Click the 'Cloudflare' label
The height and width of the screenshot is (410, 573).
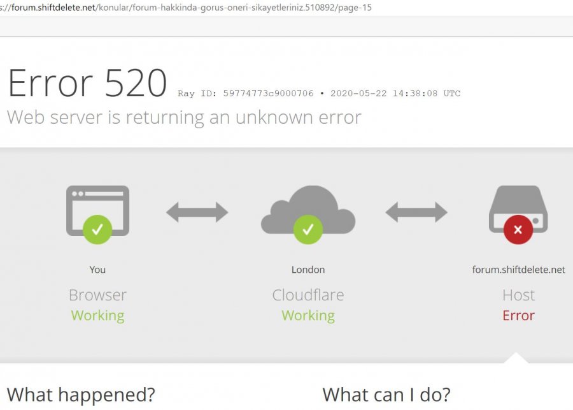point(308,295)
